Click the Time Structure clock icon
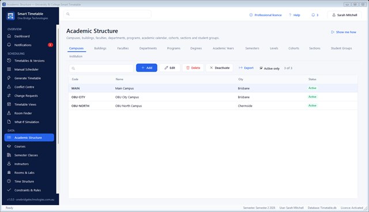369x212 pixels. click(9, 181)
